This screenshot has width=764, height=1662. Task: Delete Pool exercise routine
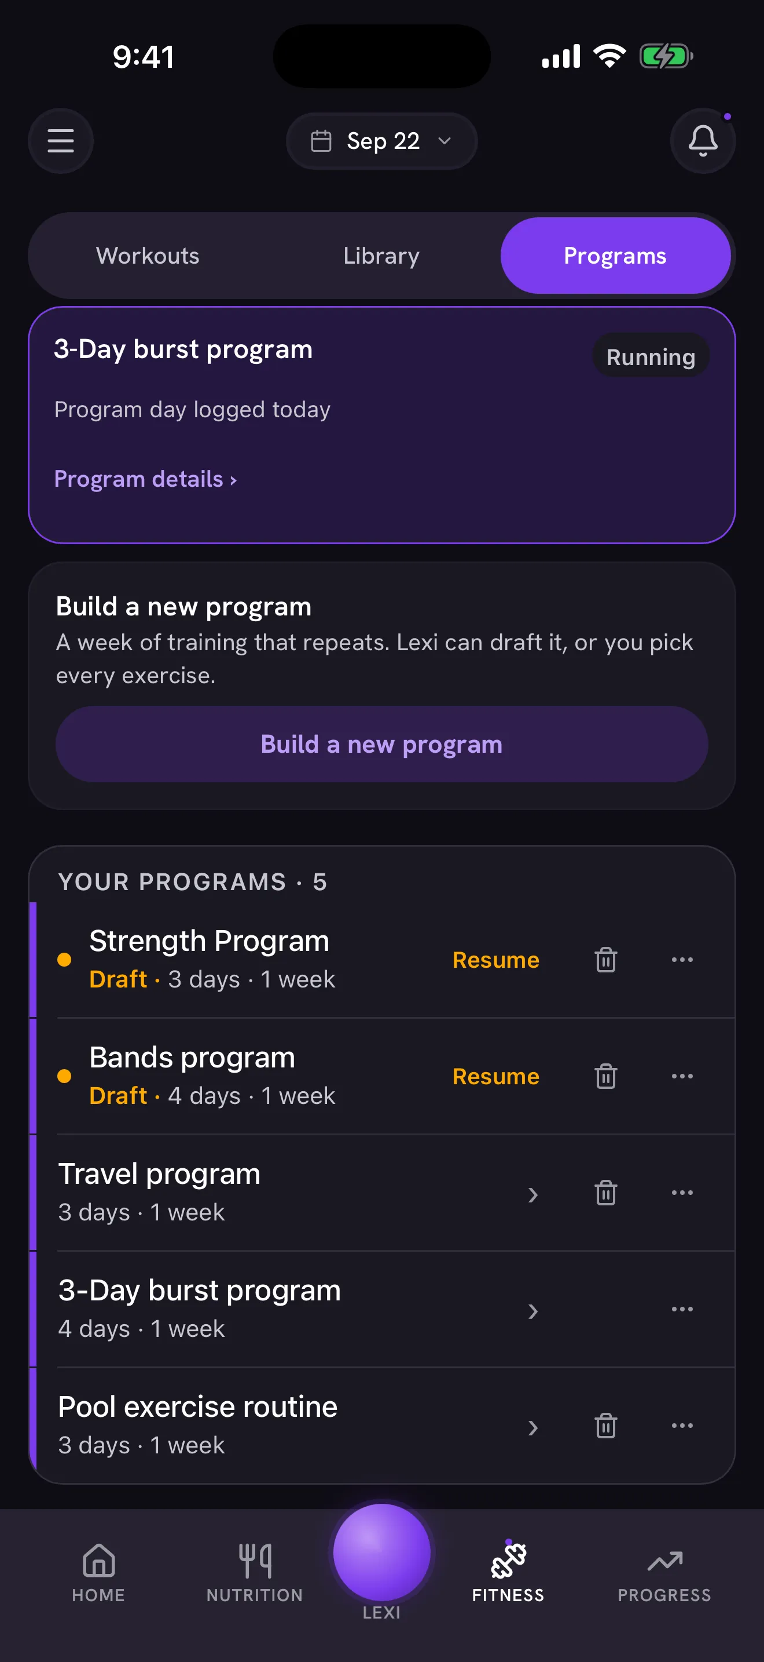pos(605,1425)
